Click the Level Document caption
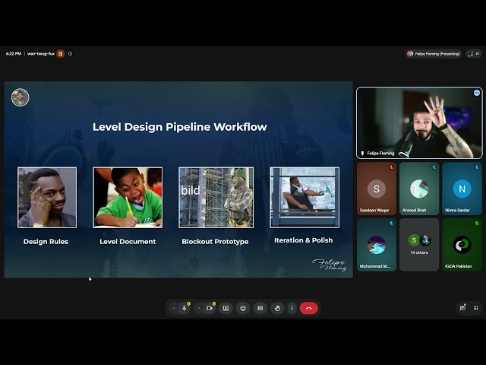The width and height of the screenshot is (486, 365). click(128, 242)
